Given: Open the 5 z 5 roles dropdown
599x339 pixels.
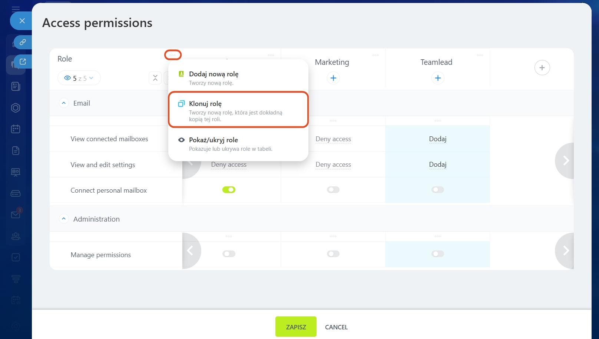Looking at the screenshot, I should point(79,78).
